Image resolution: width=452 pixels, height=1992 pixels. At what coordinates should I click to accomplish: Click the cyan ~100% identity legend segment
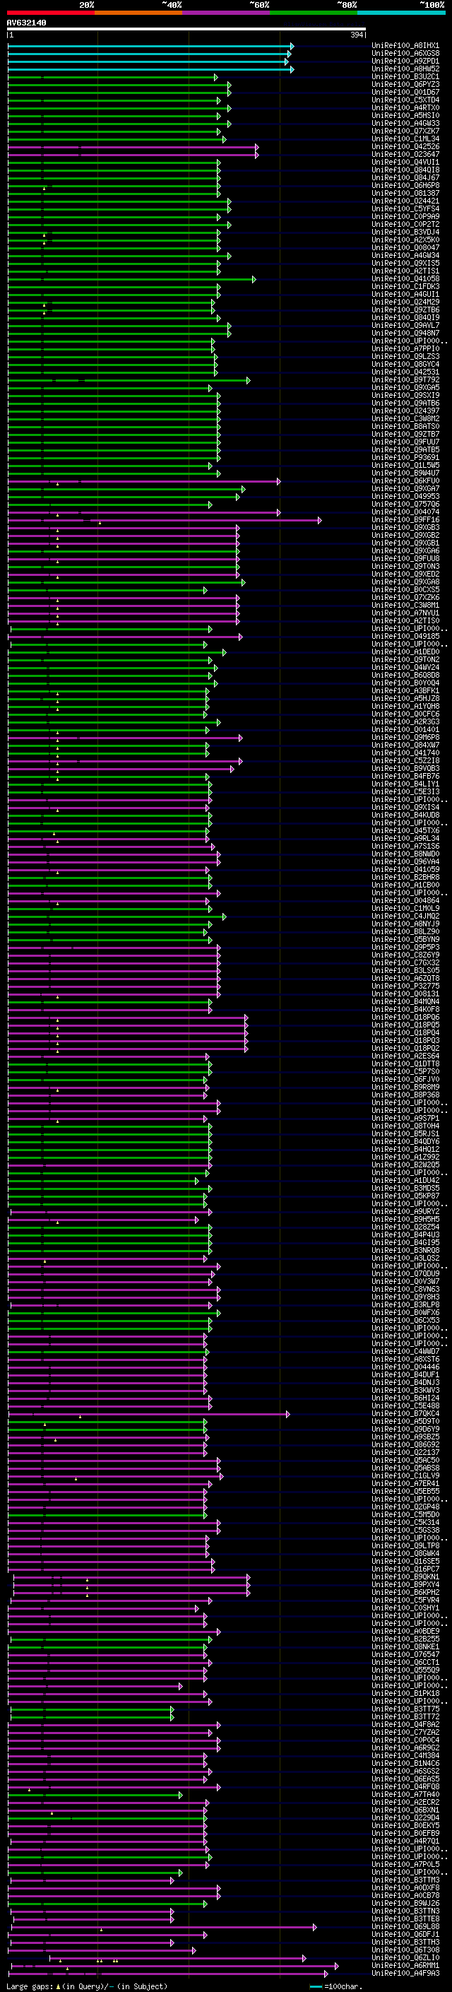tap(401, 13)
